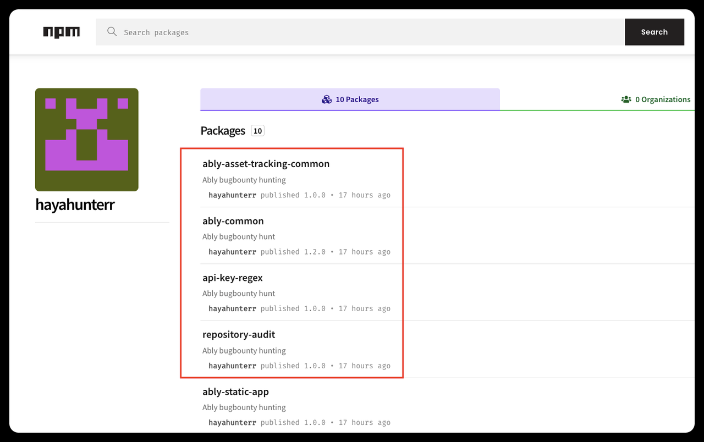Image resolution: width=704 pixels, height=442 pixels.
Task: Open the hayahunterr avatar image
Action: (87, 140)
